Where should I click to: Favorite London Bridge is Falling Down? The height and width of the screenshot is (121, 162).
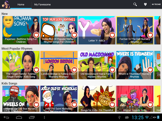pos(74,70)
